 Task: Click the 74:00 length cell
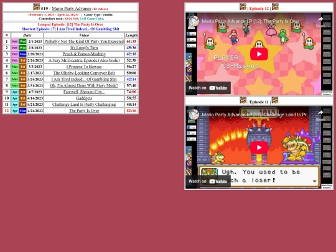[x=131, y=91]
